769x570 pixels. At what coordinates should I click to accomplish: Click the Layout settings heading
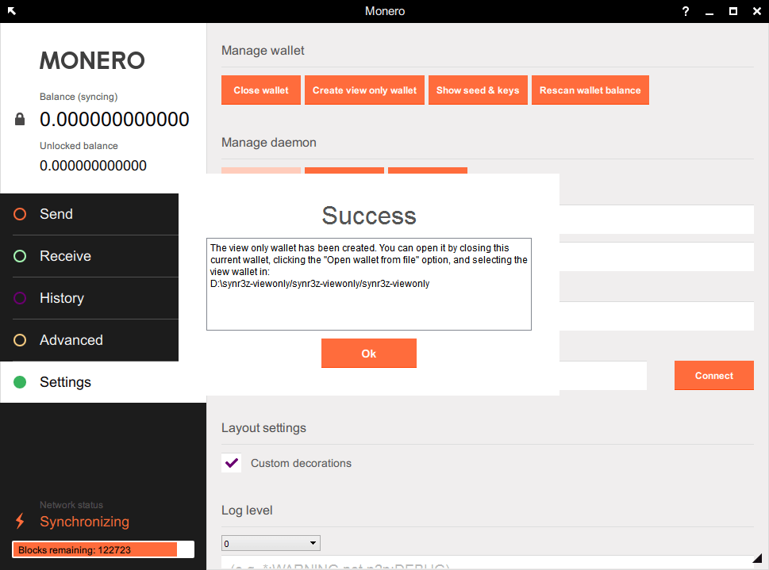(x=263, y=428)
